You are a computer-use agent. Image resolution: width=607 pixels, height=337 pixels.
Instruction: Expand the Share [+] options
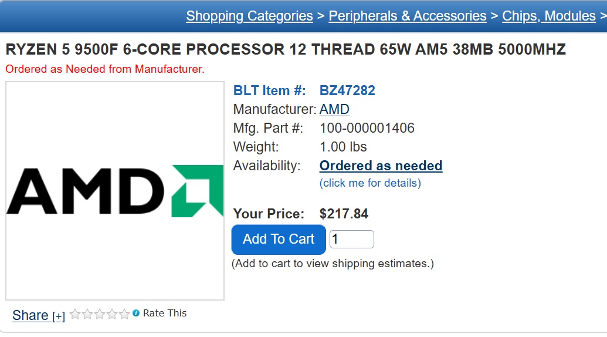[x=59, y=316]
